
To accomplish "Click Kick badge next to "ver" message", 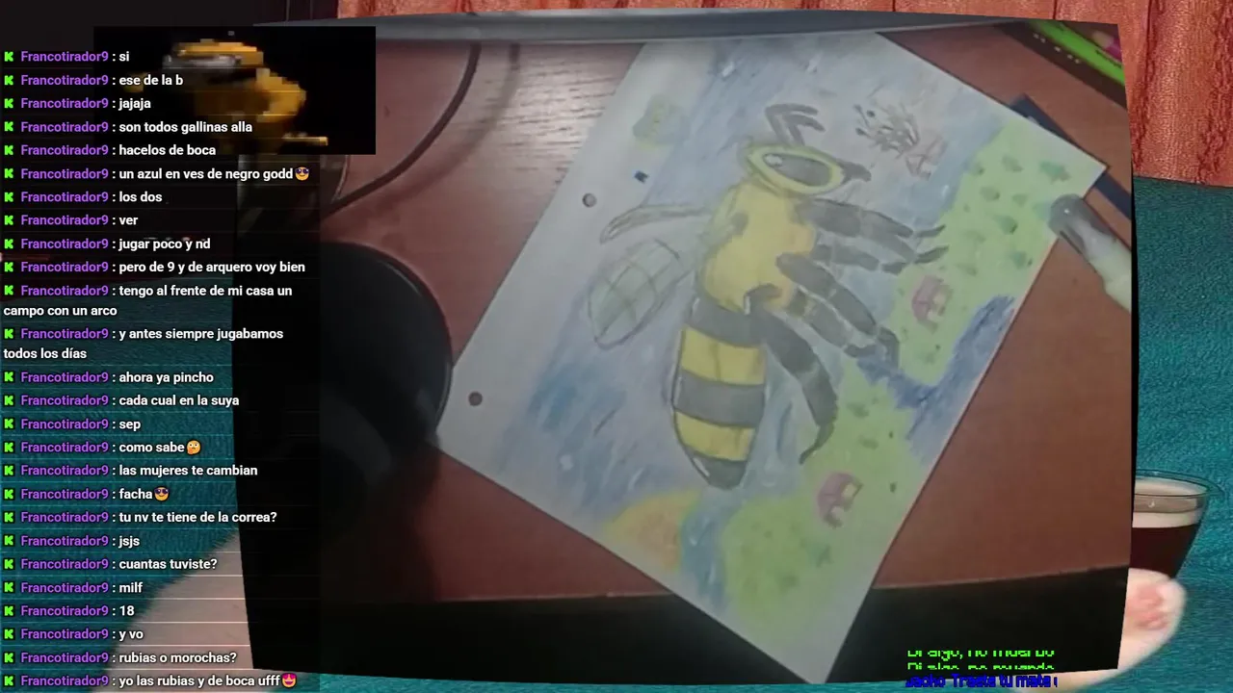I will (x=9, y=220).
